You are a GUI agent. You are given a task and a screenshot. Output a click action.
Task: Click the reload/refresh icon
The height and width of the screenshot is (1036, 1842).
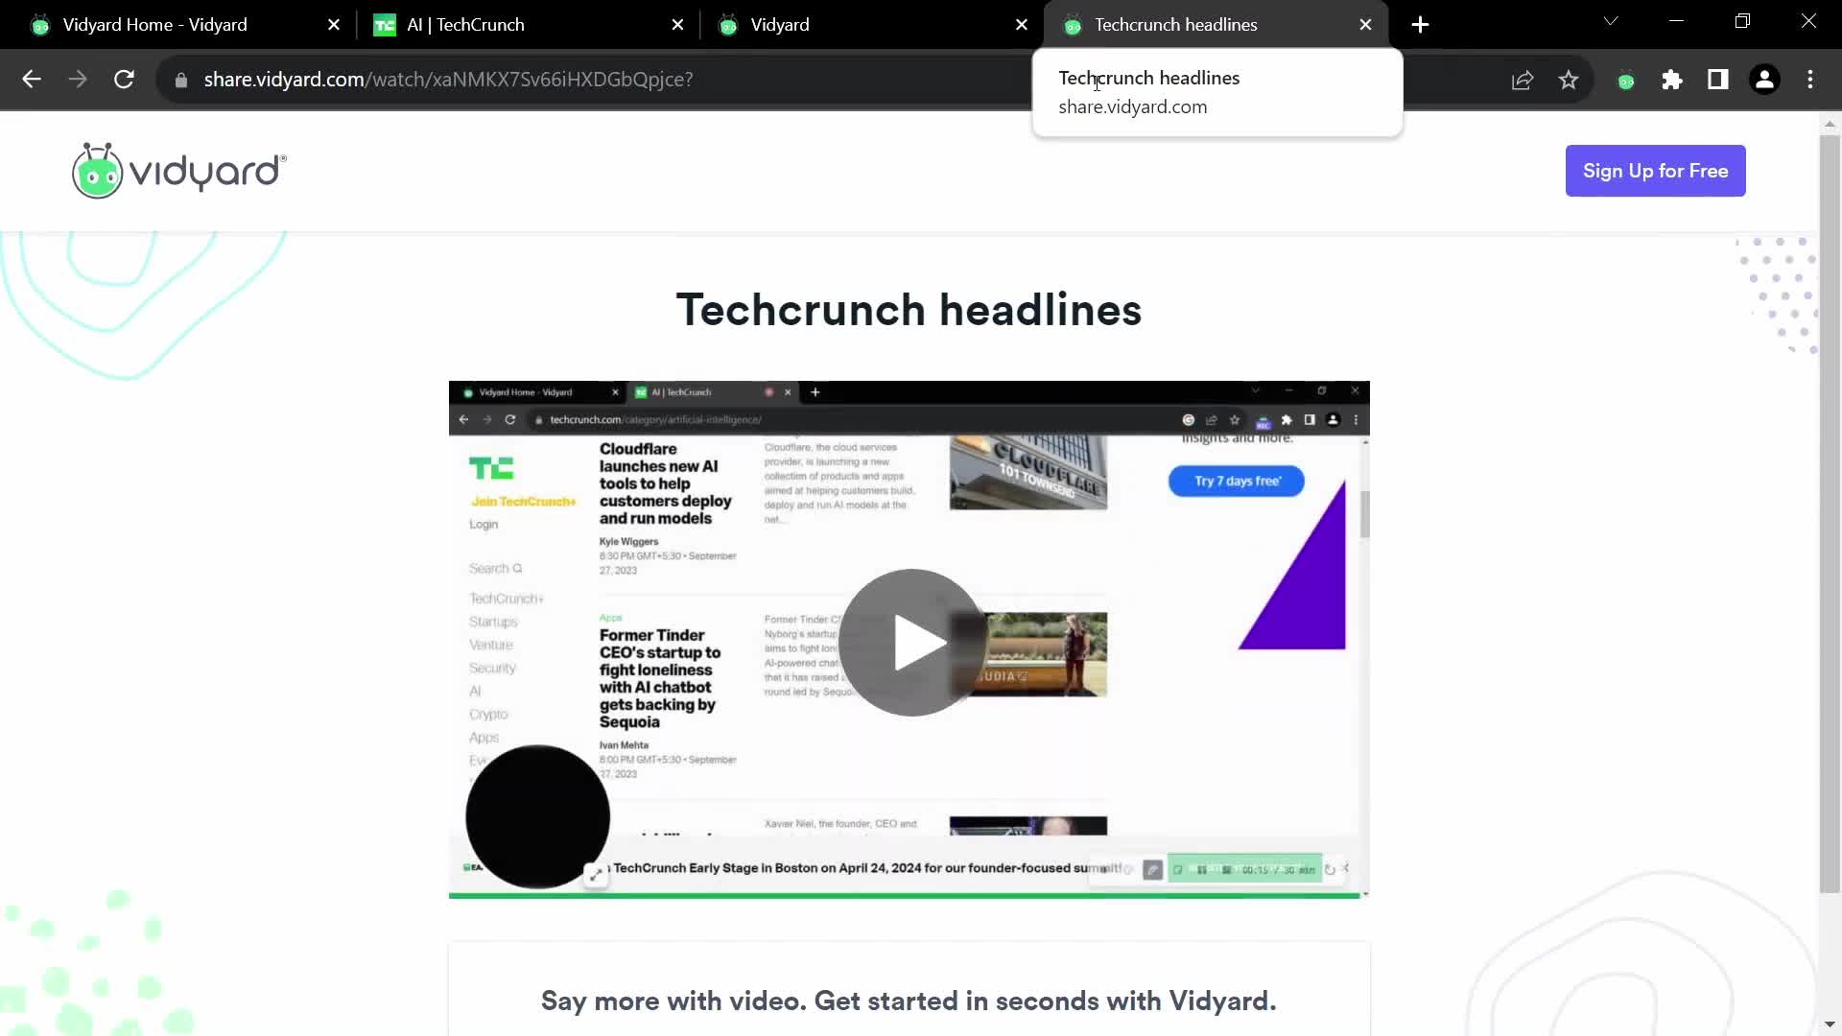click(124, 79)
